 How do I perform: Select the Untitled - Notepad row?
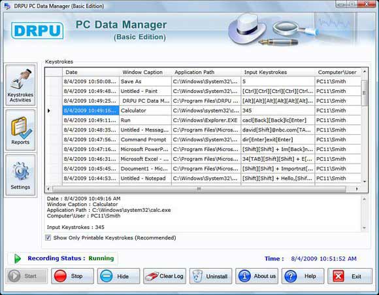pos(145,179)
